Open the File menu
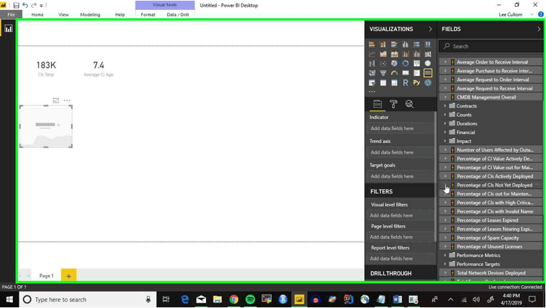 [11, 15]
